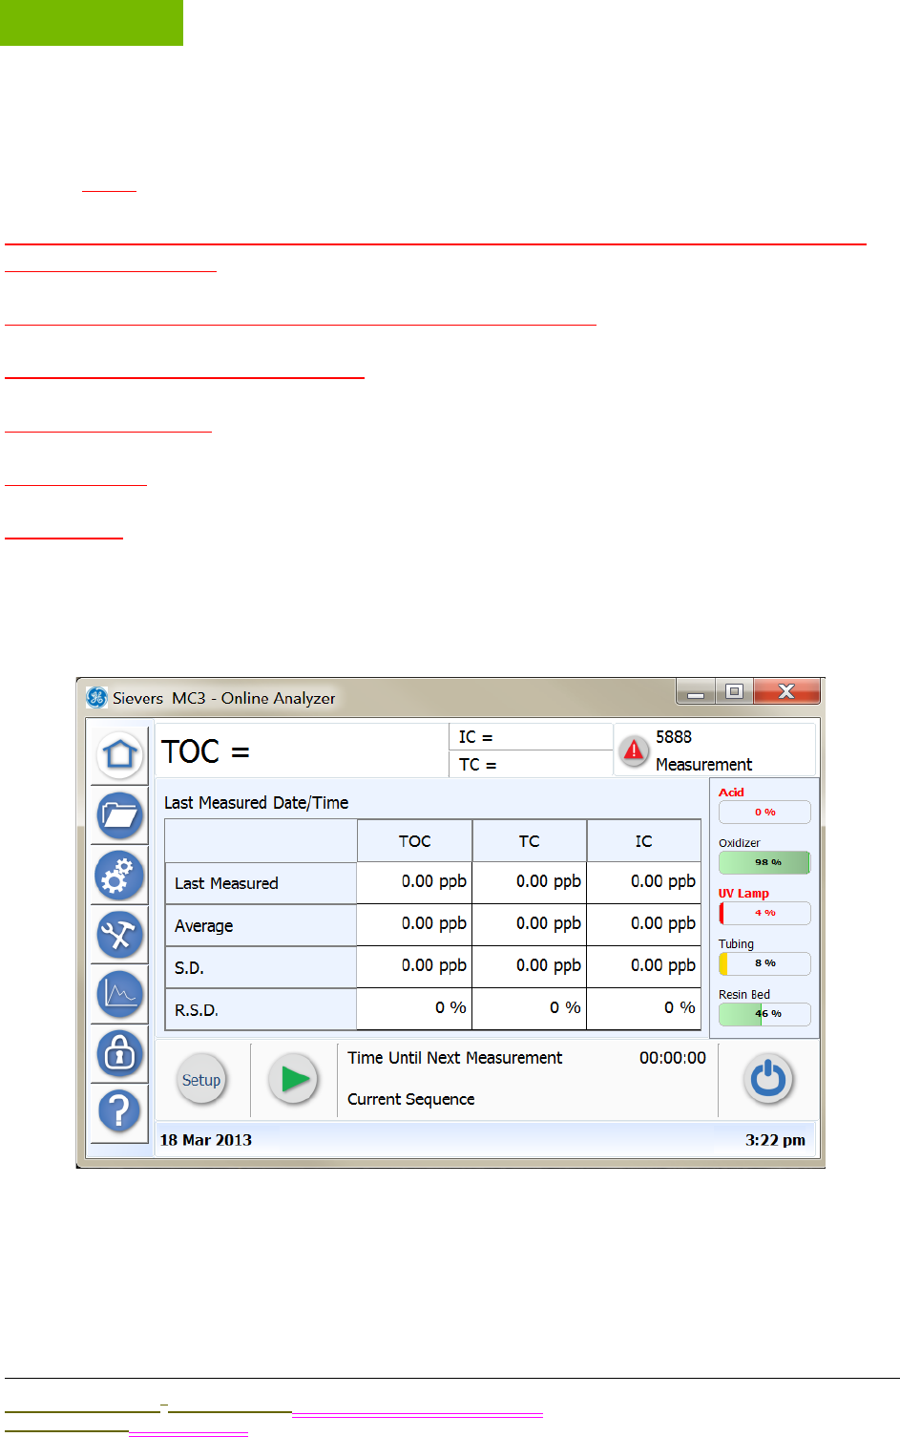Viewport: 900px width, 1437px height.
Task: Click the Oxidizer 98 % level bar
Action: 764,862
